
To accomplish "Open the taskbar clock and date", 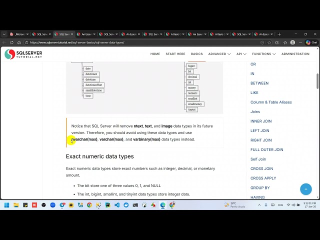I will pos(309,205).
